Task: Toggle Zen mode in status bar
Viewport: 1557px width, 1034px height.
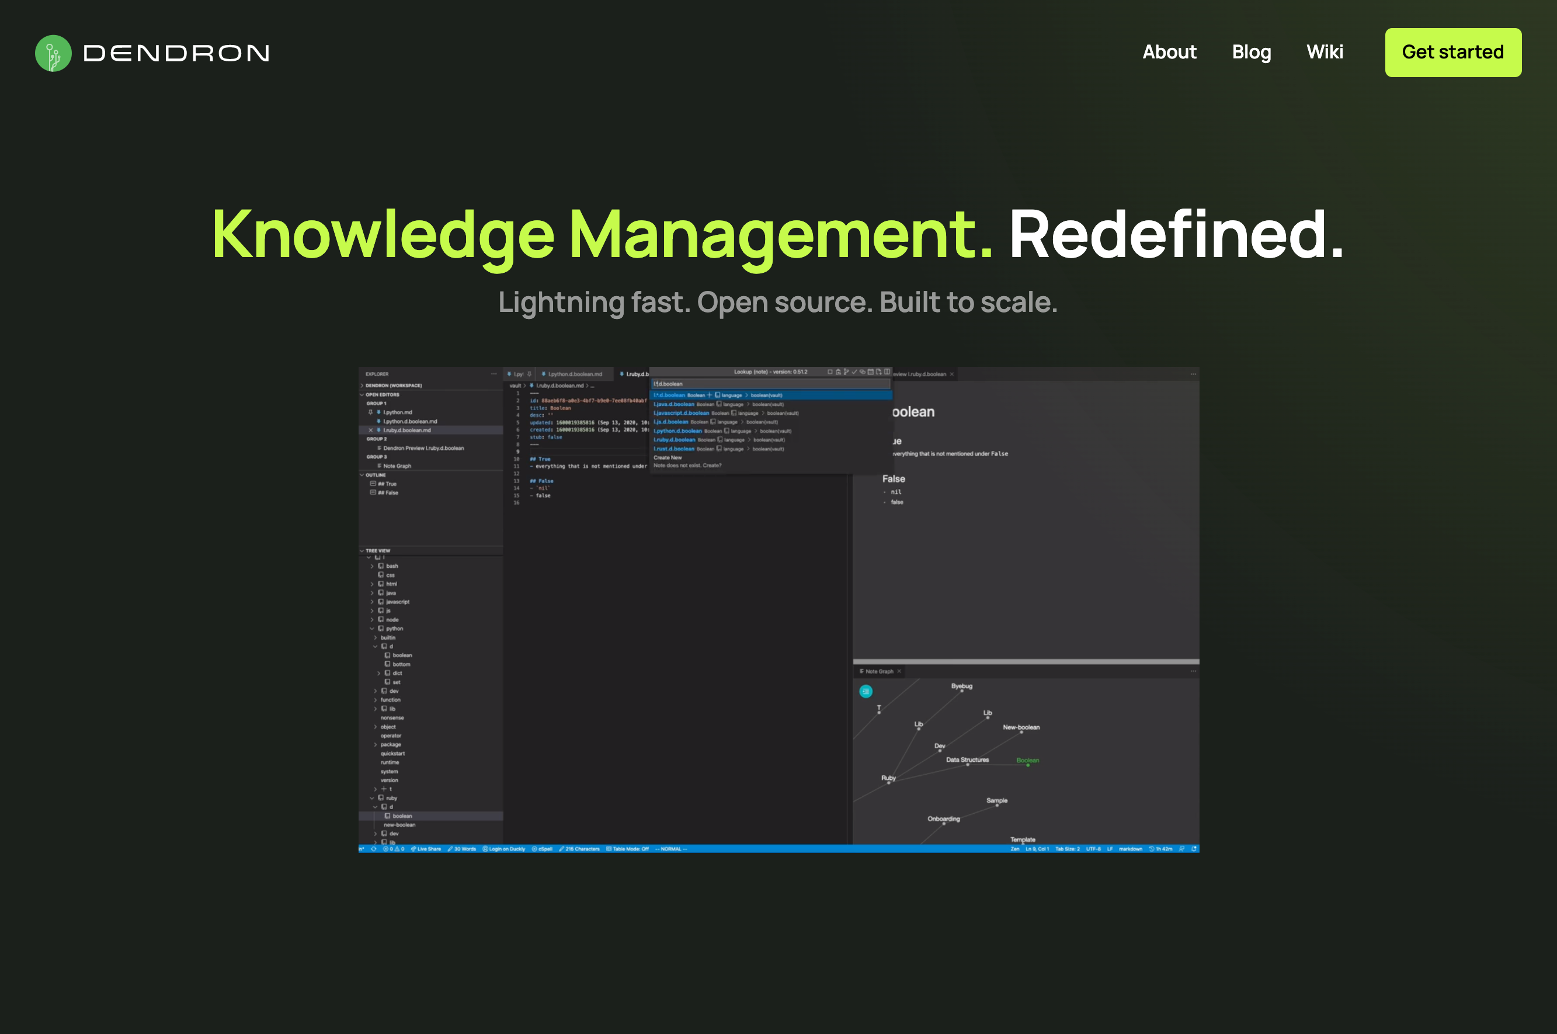Action: pos(1014,849)
